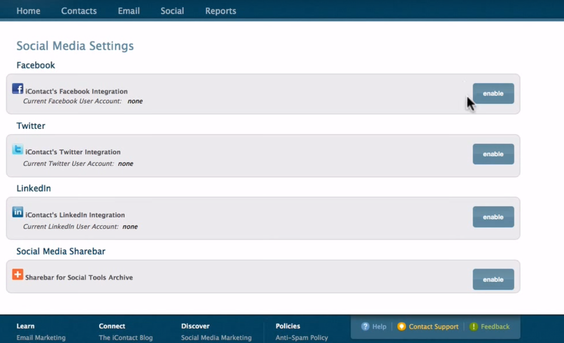Click the Contact Support link
This screenshot has width=564, height=343.
pyautogui.click(x=433, y=326)
